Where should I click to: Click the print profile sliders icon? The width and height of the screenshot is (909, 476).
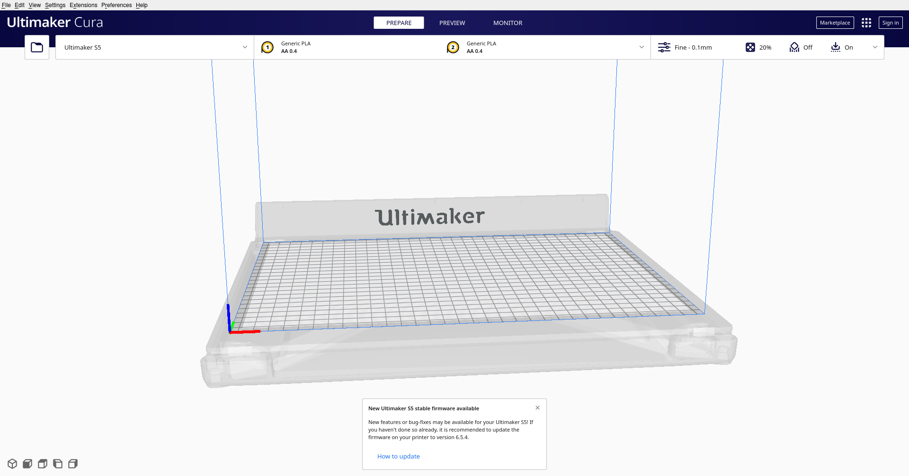click(x=664, y=47)
